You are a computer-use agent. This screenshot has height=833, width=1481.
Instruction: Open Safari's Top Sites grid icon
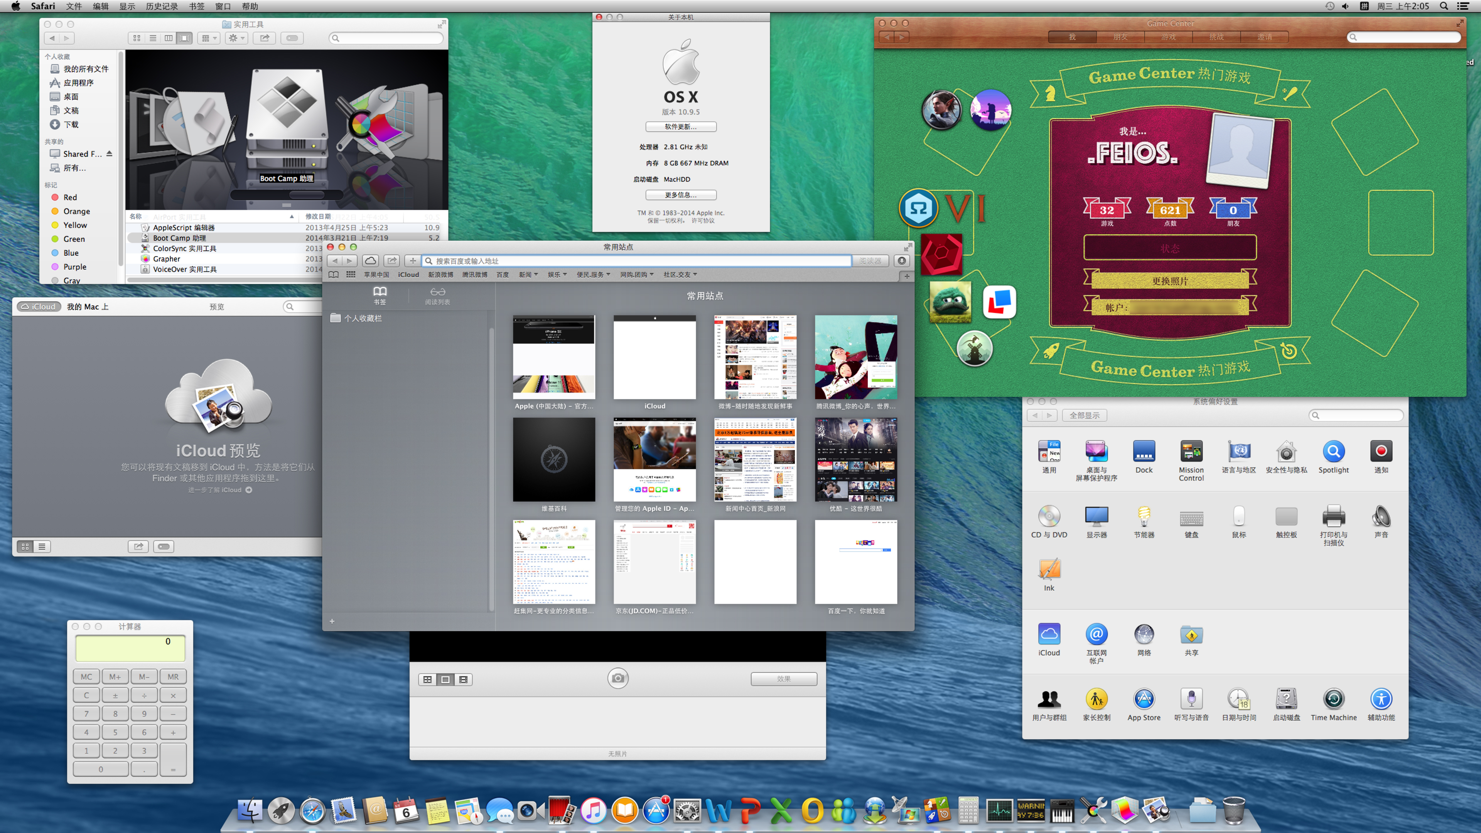[351, 275]
